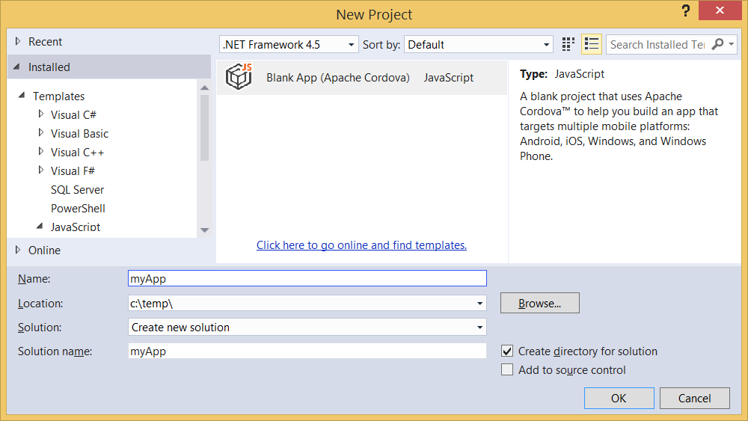Confirm with the OK button

(619, 398)
